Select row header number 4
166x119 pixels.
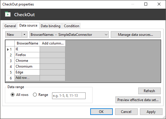pos(10,66)
